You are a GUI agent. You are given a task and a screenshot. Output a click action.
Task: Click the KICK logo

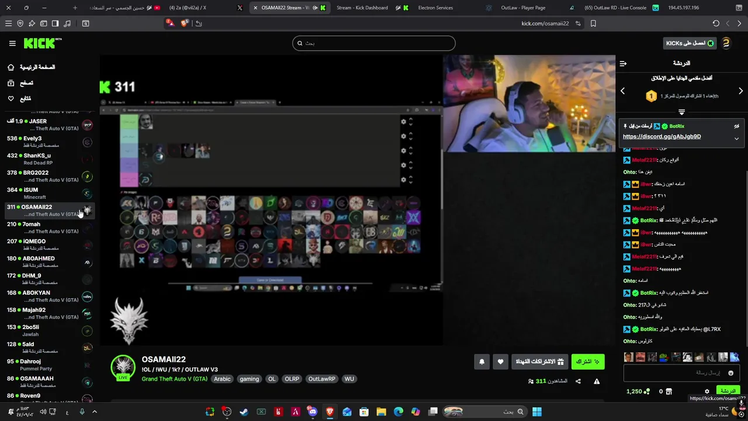tap(42, 43)
